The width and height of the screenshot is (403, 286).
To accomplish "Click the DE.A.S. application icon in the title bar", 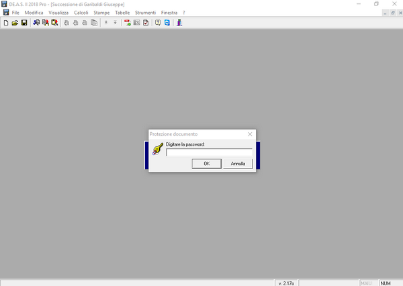I will (x=4, y=4).
